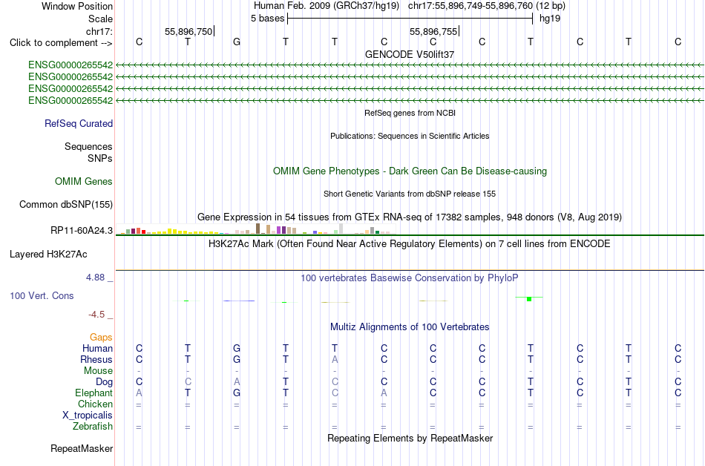Open the 'RefSeq Curated' track label

coord(79,124)
